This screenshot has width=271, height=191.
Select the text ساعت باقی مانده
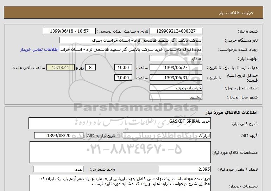point(29,68)
